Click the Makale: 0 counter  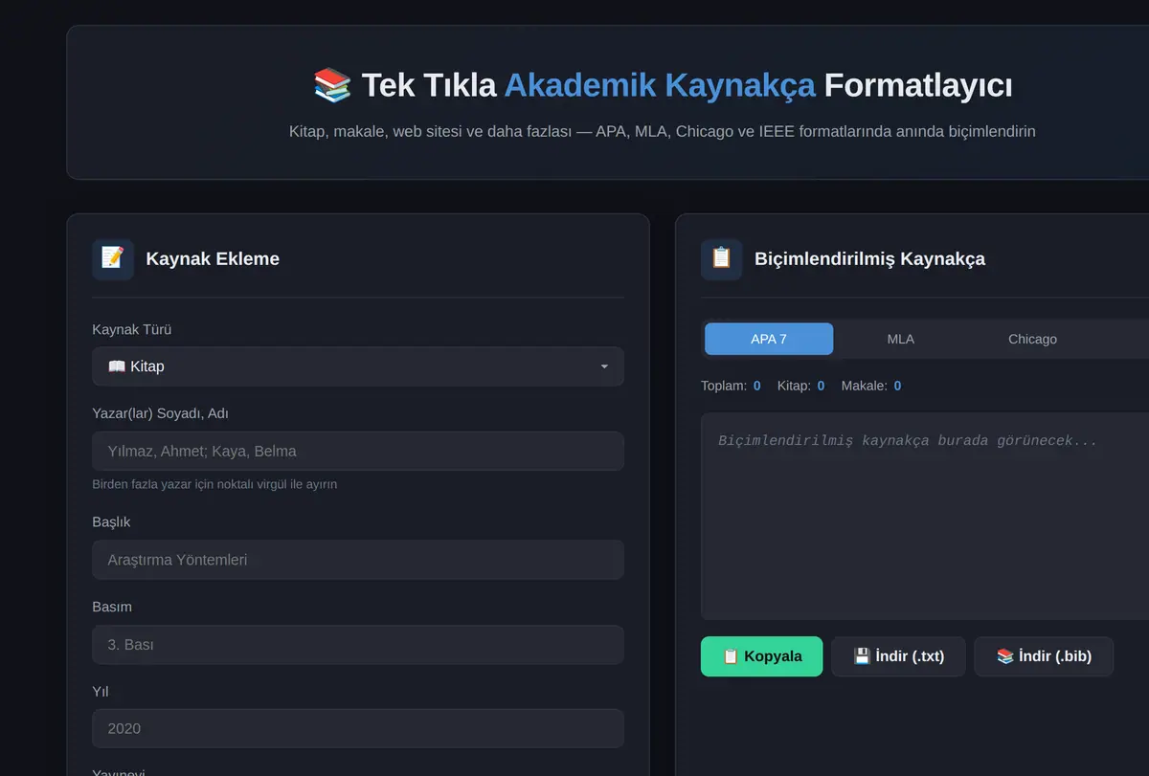point(870,386)
